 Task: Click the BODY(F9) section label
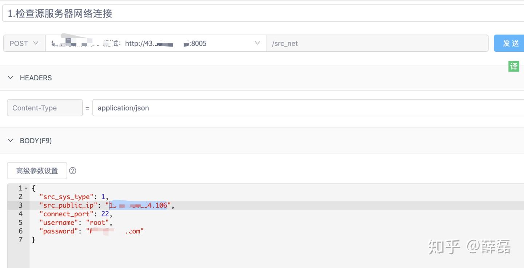36,141
